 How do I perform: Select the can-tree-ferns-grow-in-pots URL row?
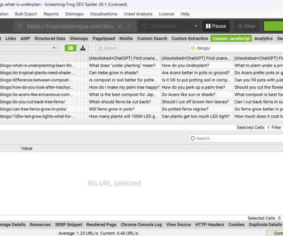coord(34,109)
